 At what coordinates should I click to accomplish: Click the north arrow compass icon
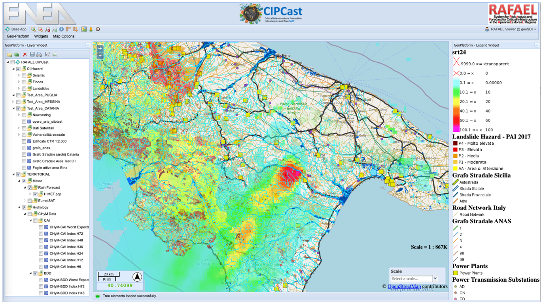tap(137, 277)
